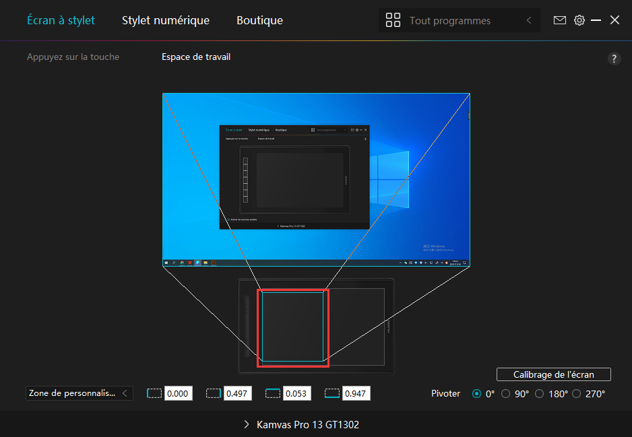This screenshot has width=632, height=437.
Task: Click the Calibrage de l'écran button
Action: pos(553,374)
